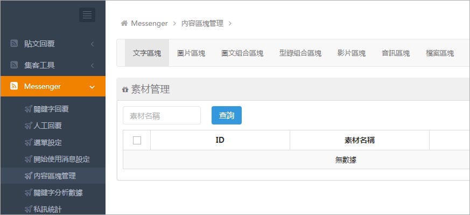Click the RSS icon beside 集客工具
This screenshot has height=215, width=470.
point(14,65)
